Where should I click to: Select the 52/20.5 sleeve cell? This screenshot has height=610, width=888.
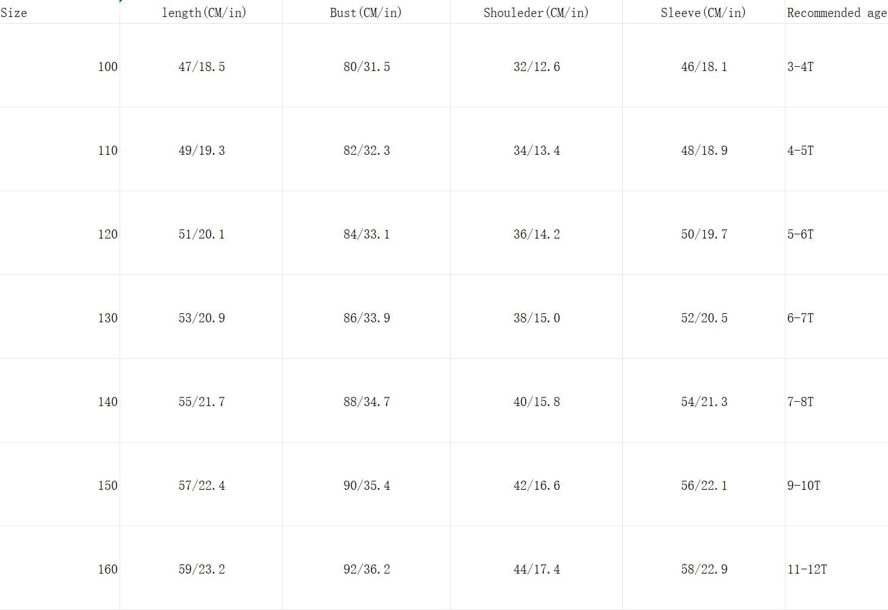[704, 318]
